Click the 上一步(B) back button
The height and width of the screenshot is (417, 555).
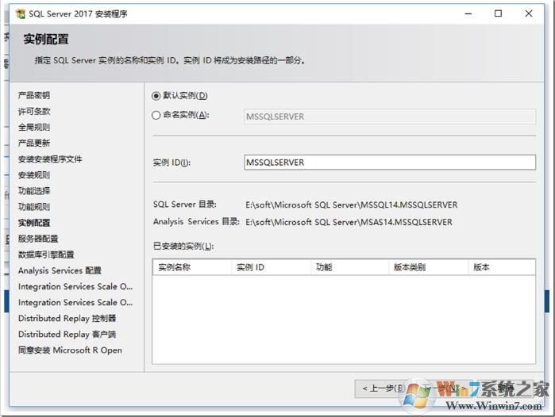point(381,388)
